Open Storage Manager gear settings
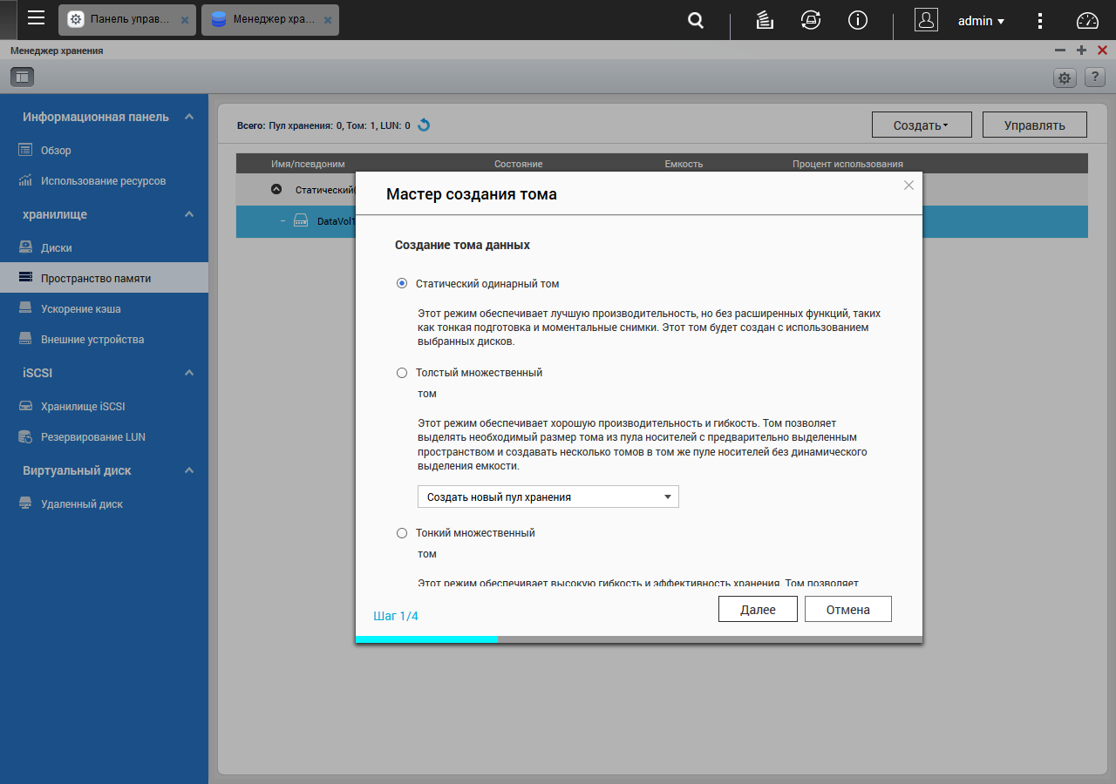 (x=1065, y=78)
